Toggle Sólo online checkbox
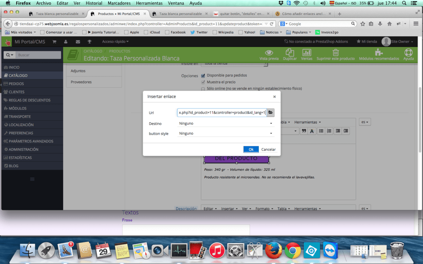 tap(203, 89)
